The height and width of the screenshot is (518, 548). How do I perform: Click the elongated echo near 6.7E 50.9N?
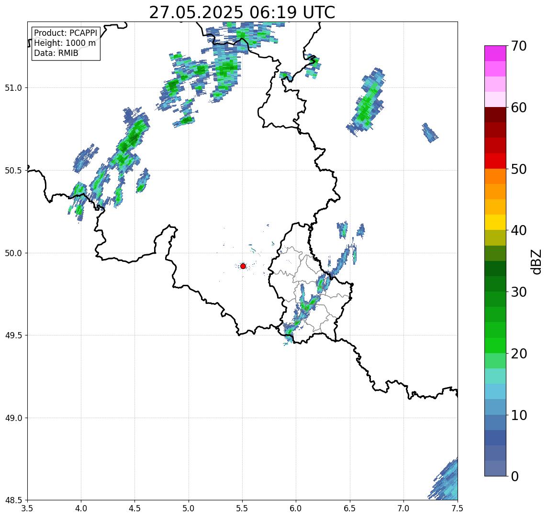pyautogui.click(x=366, y=102)
